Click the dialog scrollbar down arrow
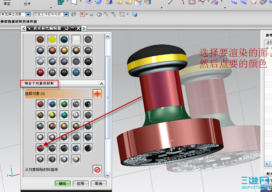272x192 pixels. click(108, 175)
